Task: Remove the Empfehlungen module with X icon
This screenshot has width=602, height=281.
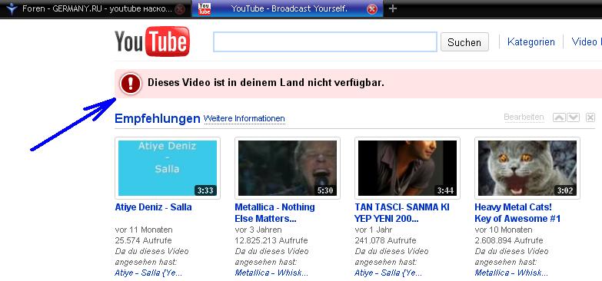Action: pos(590,117)
